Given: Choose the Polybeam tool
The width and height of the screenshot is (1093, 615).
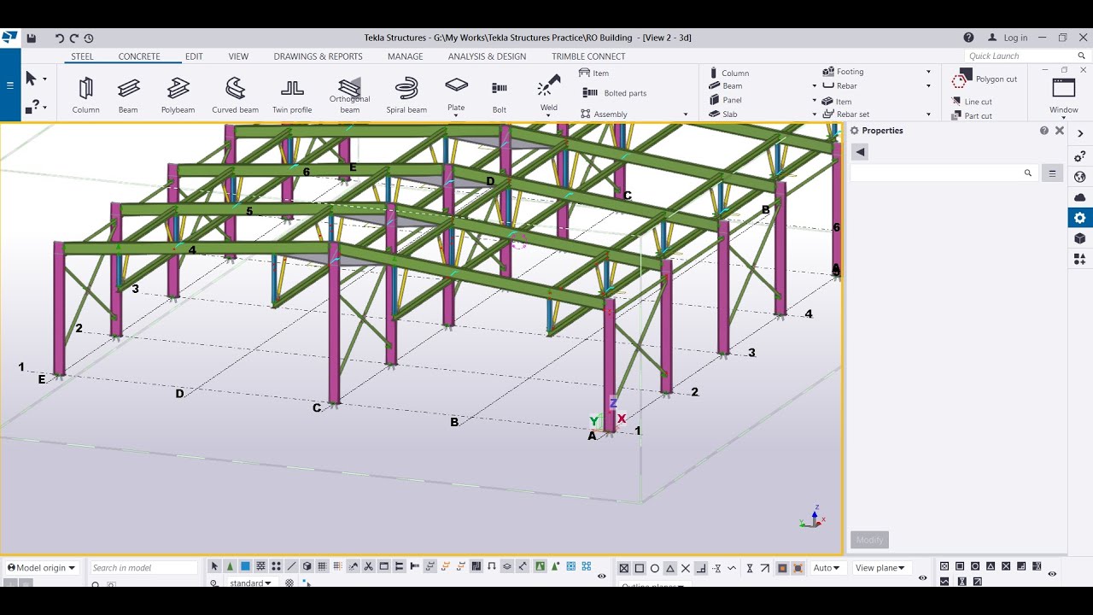Looking at the screenshot, I should pyautogui.click(x=178, y=95).
